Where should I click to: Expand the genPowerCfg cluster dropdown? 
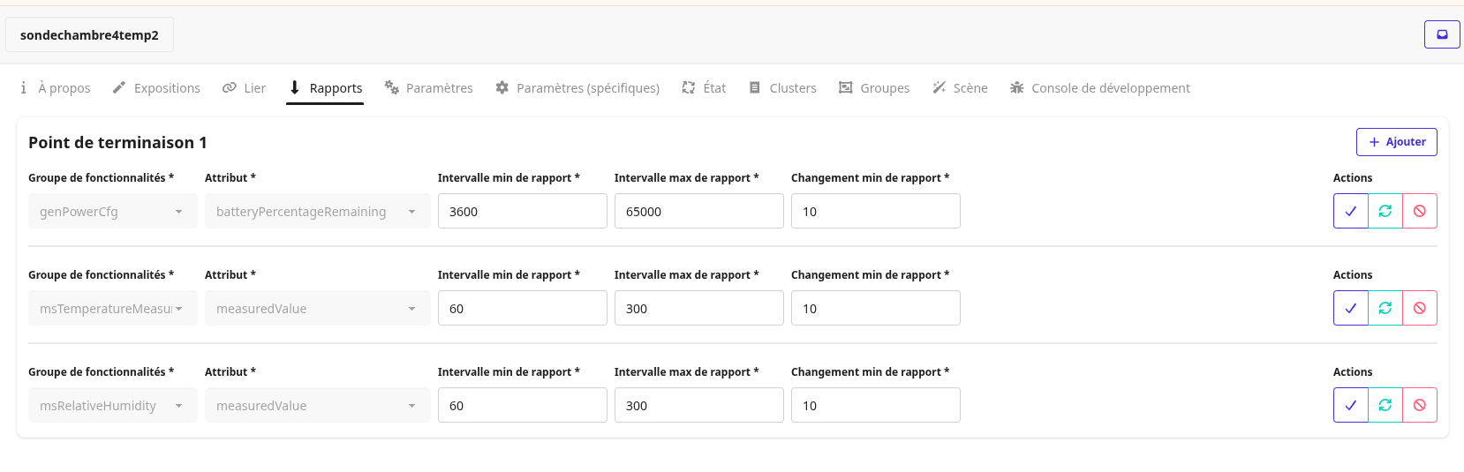click(113, 211)
